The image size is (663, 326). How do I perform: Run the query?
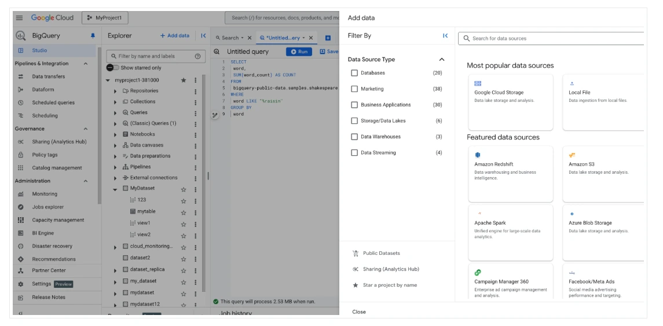299,52
